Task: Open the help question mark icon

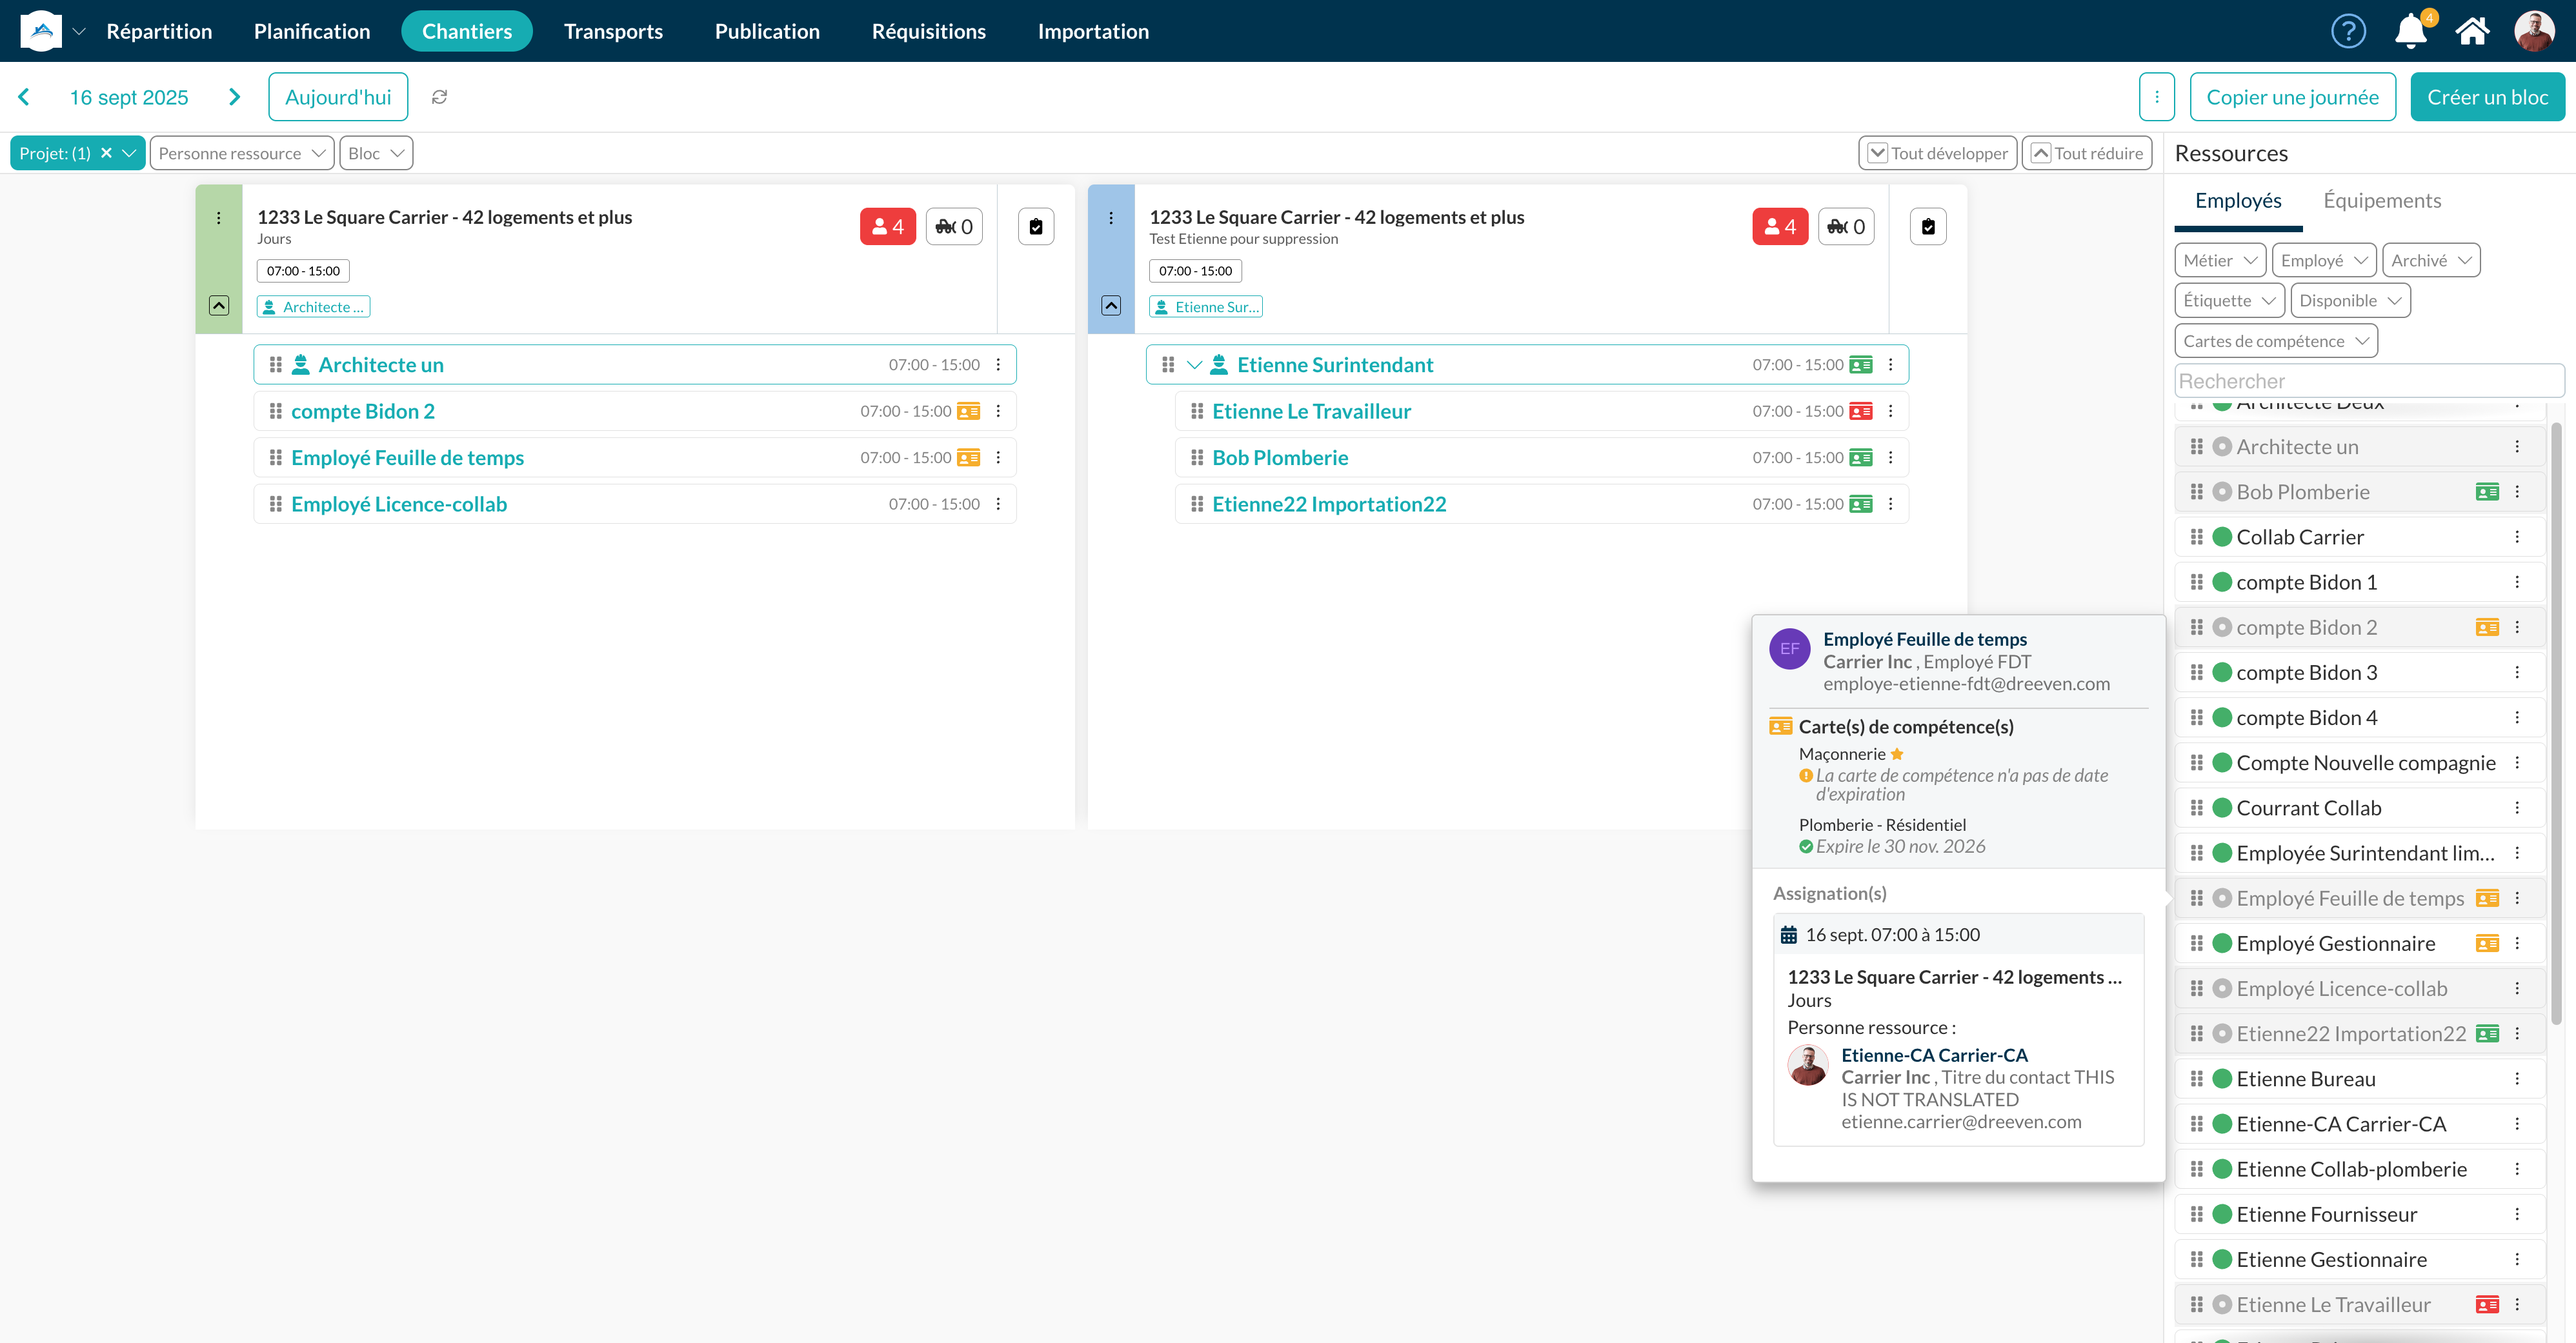Action: [x=2348, y=31]
